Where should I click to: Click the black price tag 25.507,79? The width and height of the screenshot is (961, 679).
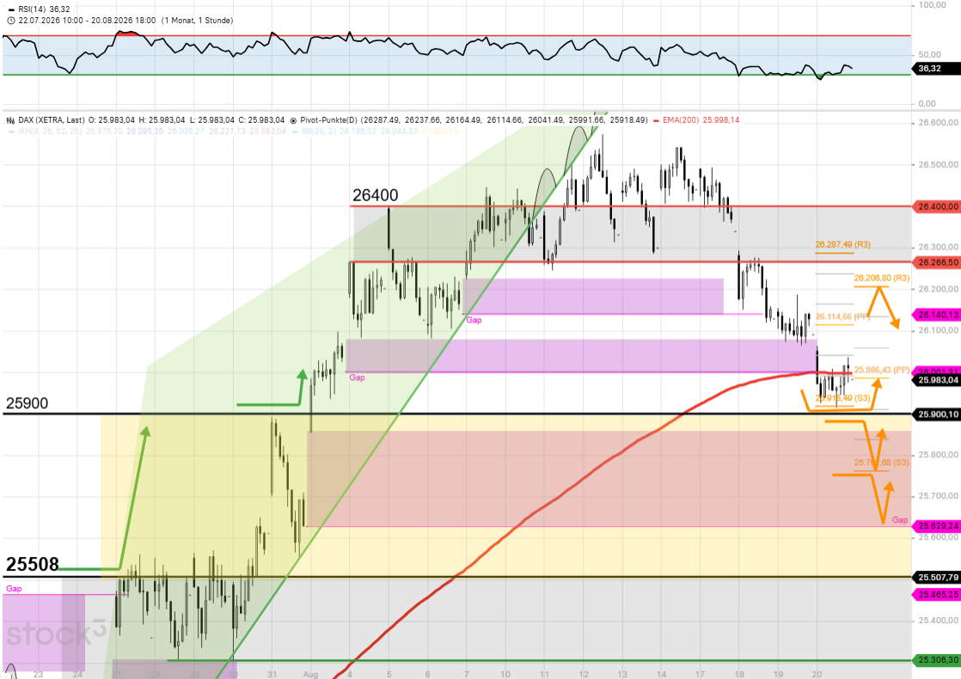click(x=938, y=578)
